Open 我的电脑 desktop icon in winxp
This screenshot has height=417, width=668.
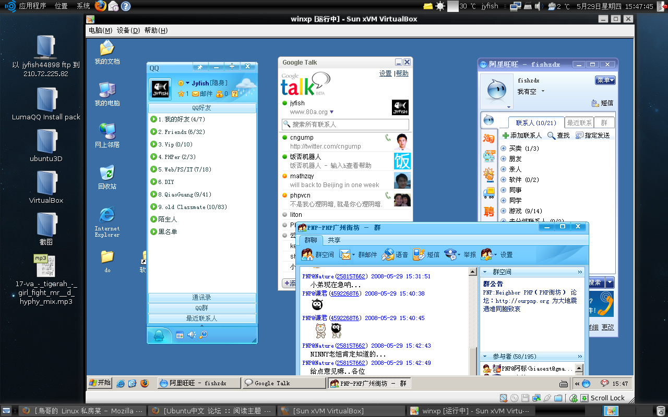click(107, 94)
